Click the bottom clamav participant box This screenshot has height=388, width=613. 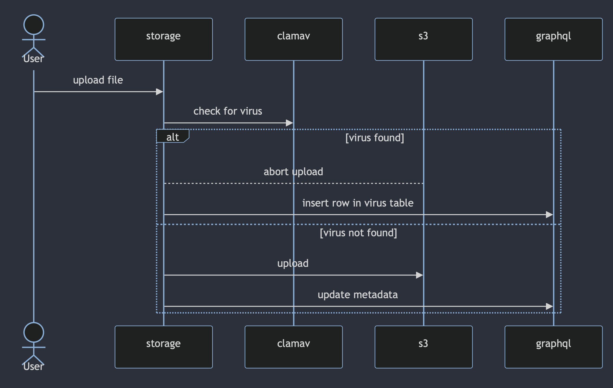pos(293,347)
